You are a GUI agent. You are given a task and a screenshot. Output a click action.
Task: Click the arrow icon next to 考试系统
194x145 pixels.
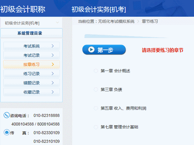click(53, 46)
